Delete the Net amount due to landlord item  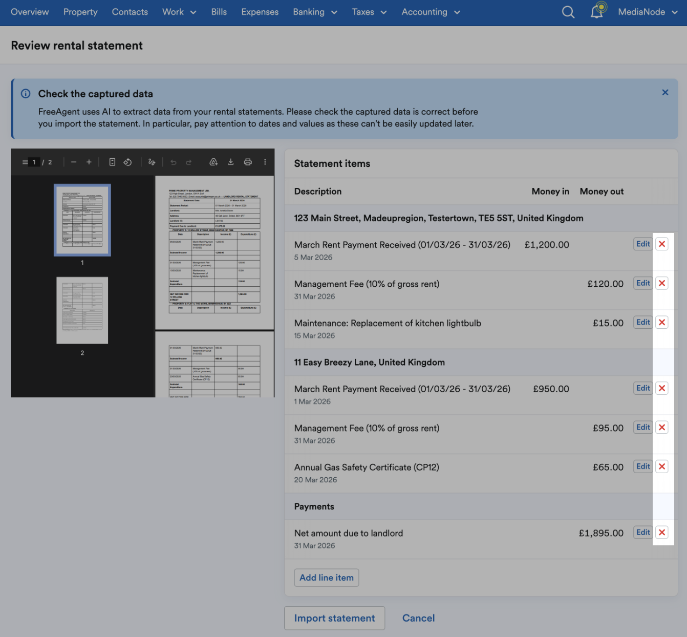(x=662, y=533)
